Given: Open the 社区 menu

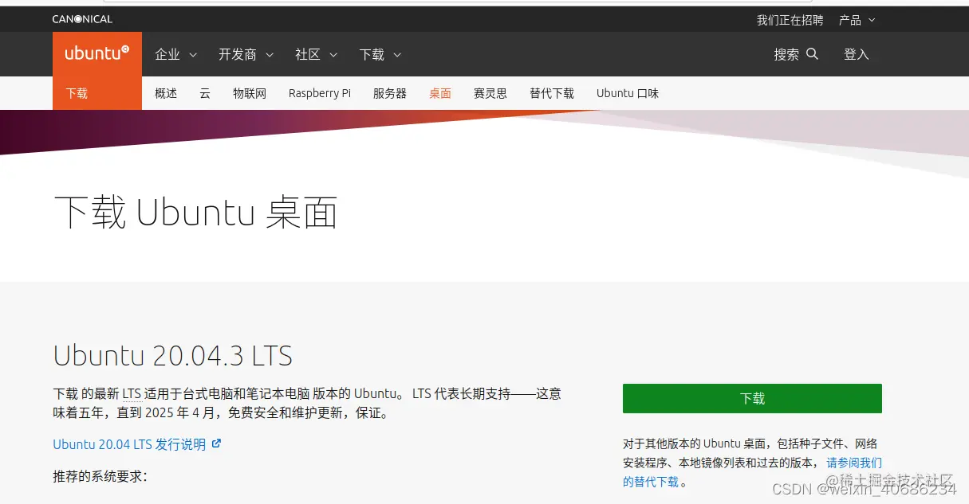Looking at the screenshot, I should pos(317,54).
